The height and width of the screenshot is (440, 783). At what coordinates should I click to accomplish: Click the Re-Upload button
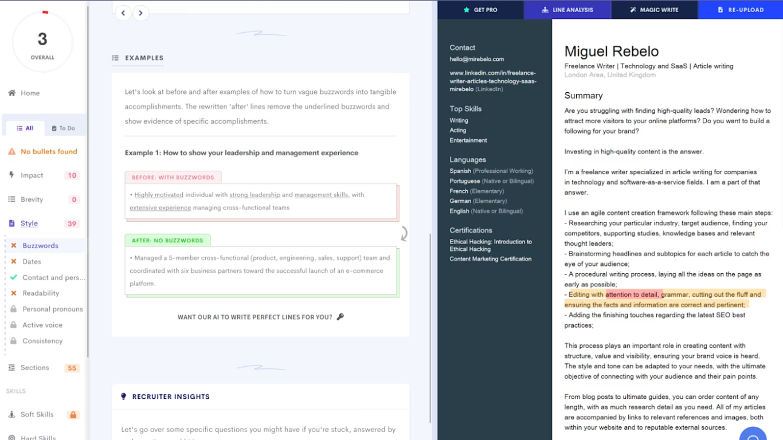tap(741, 10)
